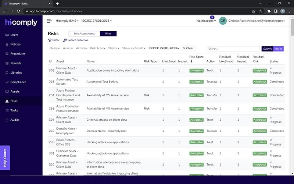Clear the filters with Clear button

click(x=188, y=48)
